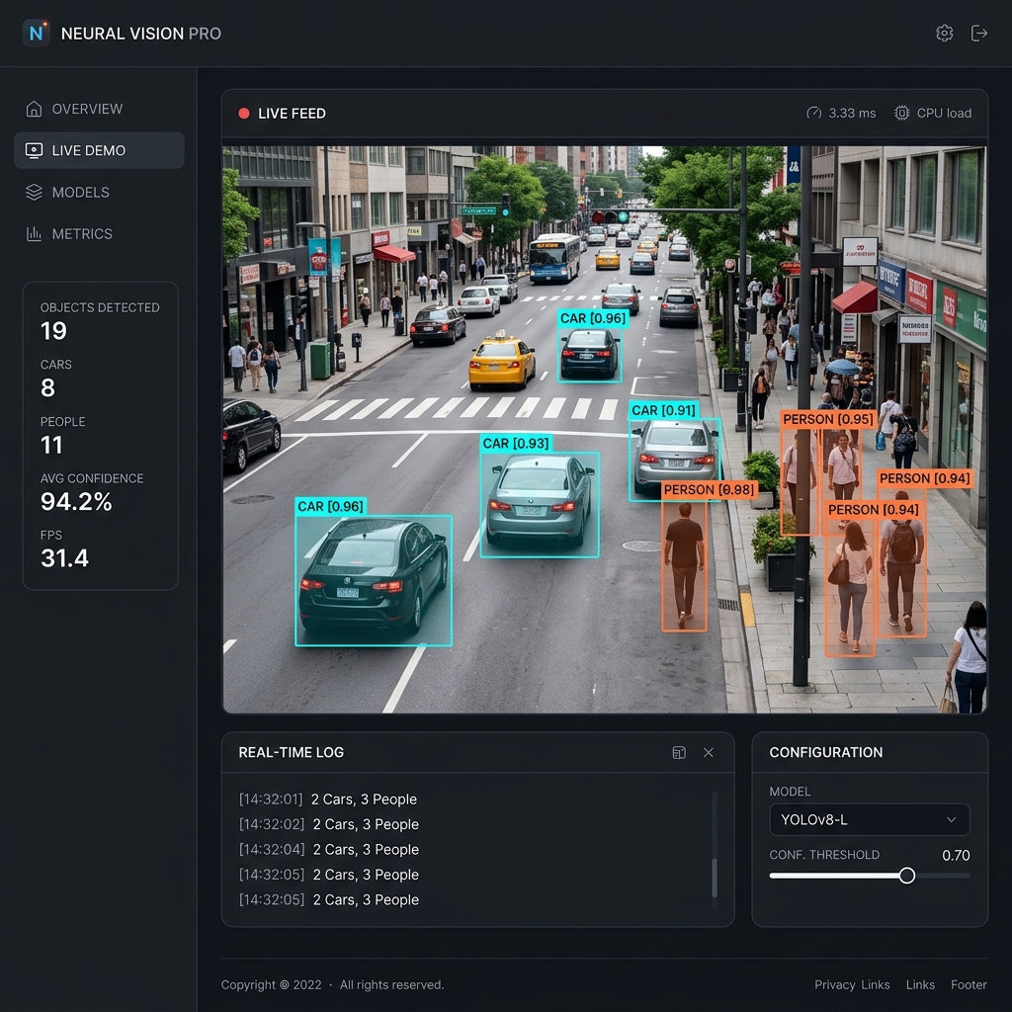The image size is (1012, 1012).
Task: Click the log entry at 14:32:04
Action: click(x=328, y=849)
